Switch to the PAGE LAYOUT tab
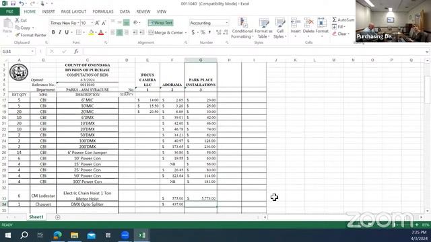The image size is (431, 242). 73,11
